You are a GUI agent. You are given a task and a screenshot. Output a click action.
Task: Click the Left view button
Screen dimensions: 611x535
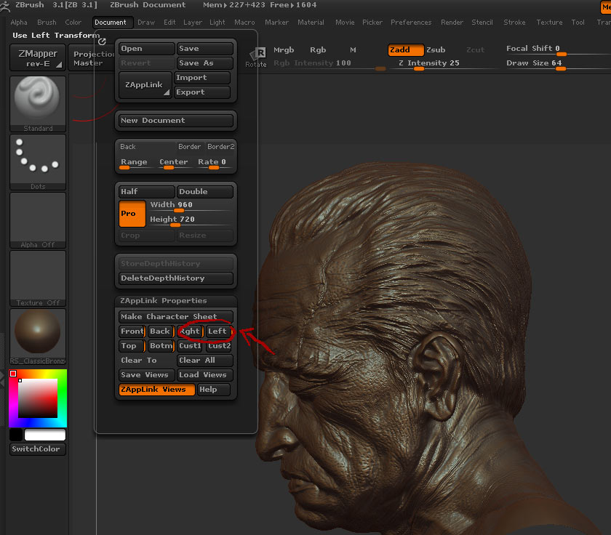point(219,331)
